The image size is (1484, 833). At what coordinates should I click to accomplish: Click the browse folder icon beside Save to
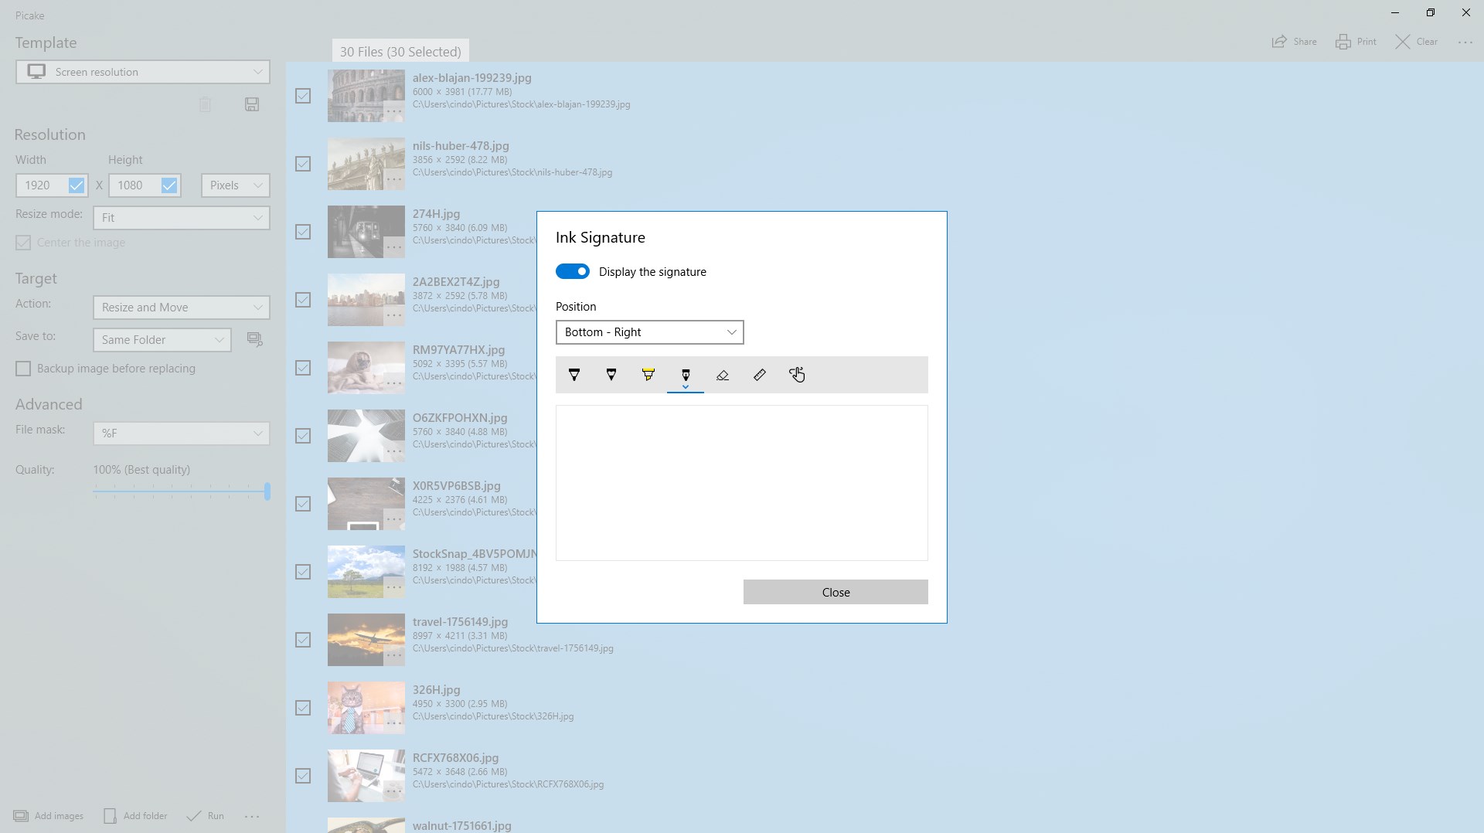[x=255, y=339]
